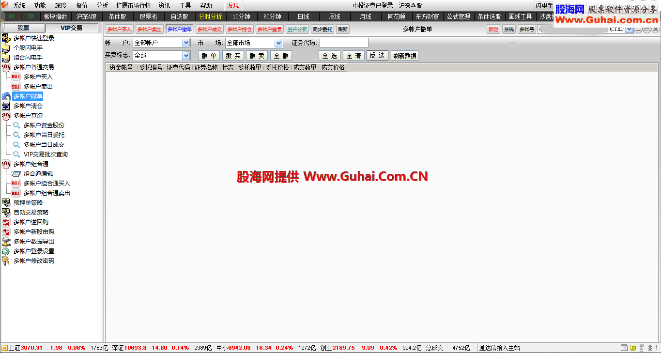Open 多帐户快速登录 icon in sidebar
The image size is (661, 353).
pos(6,38)
